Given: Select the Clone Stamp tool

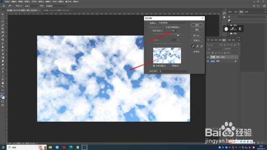Looking at the screenshot, I should (3, 47).
